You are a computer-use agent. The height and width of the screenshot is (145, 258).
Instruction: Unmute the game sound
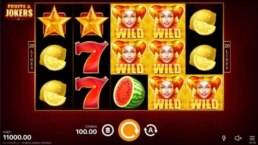pos(238,138)
